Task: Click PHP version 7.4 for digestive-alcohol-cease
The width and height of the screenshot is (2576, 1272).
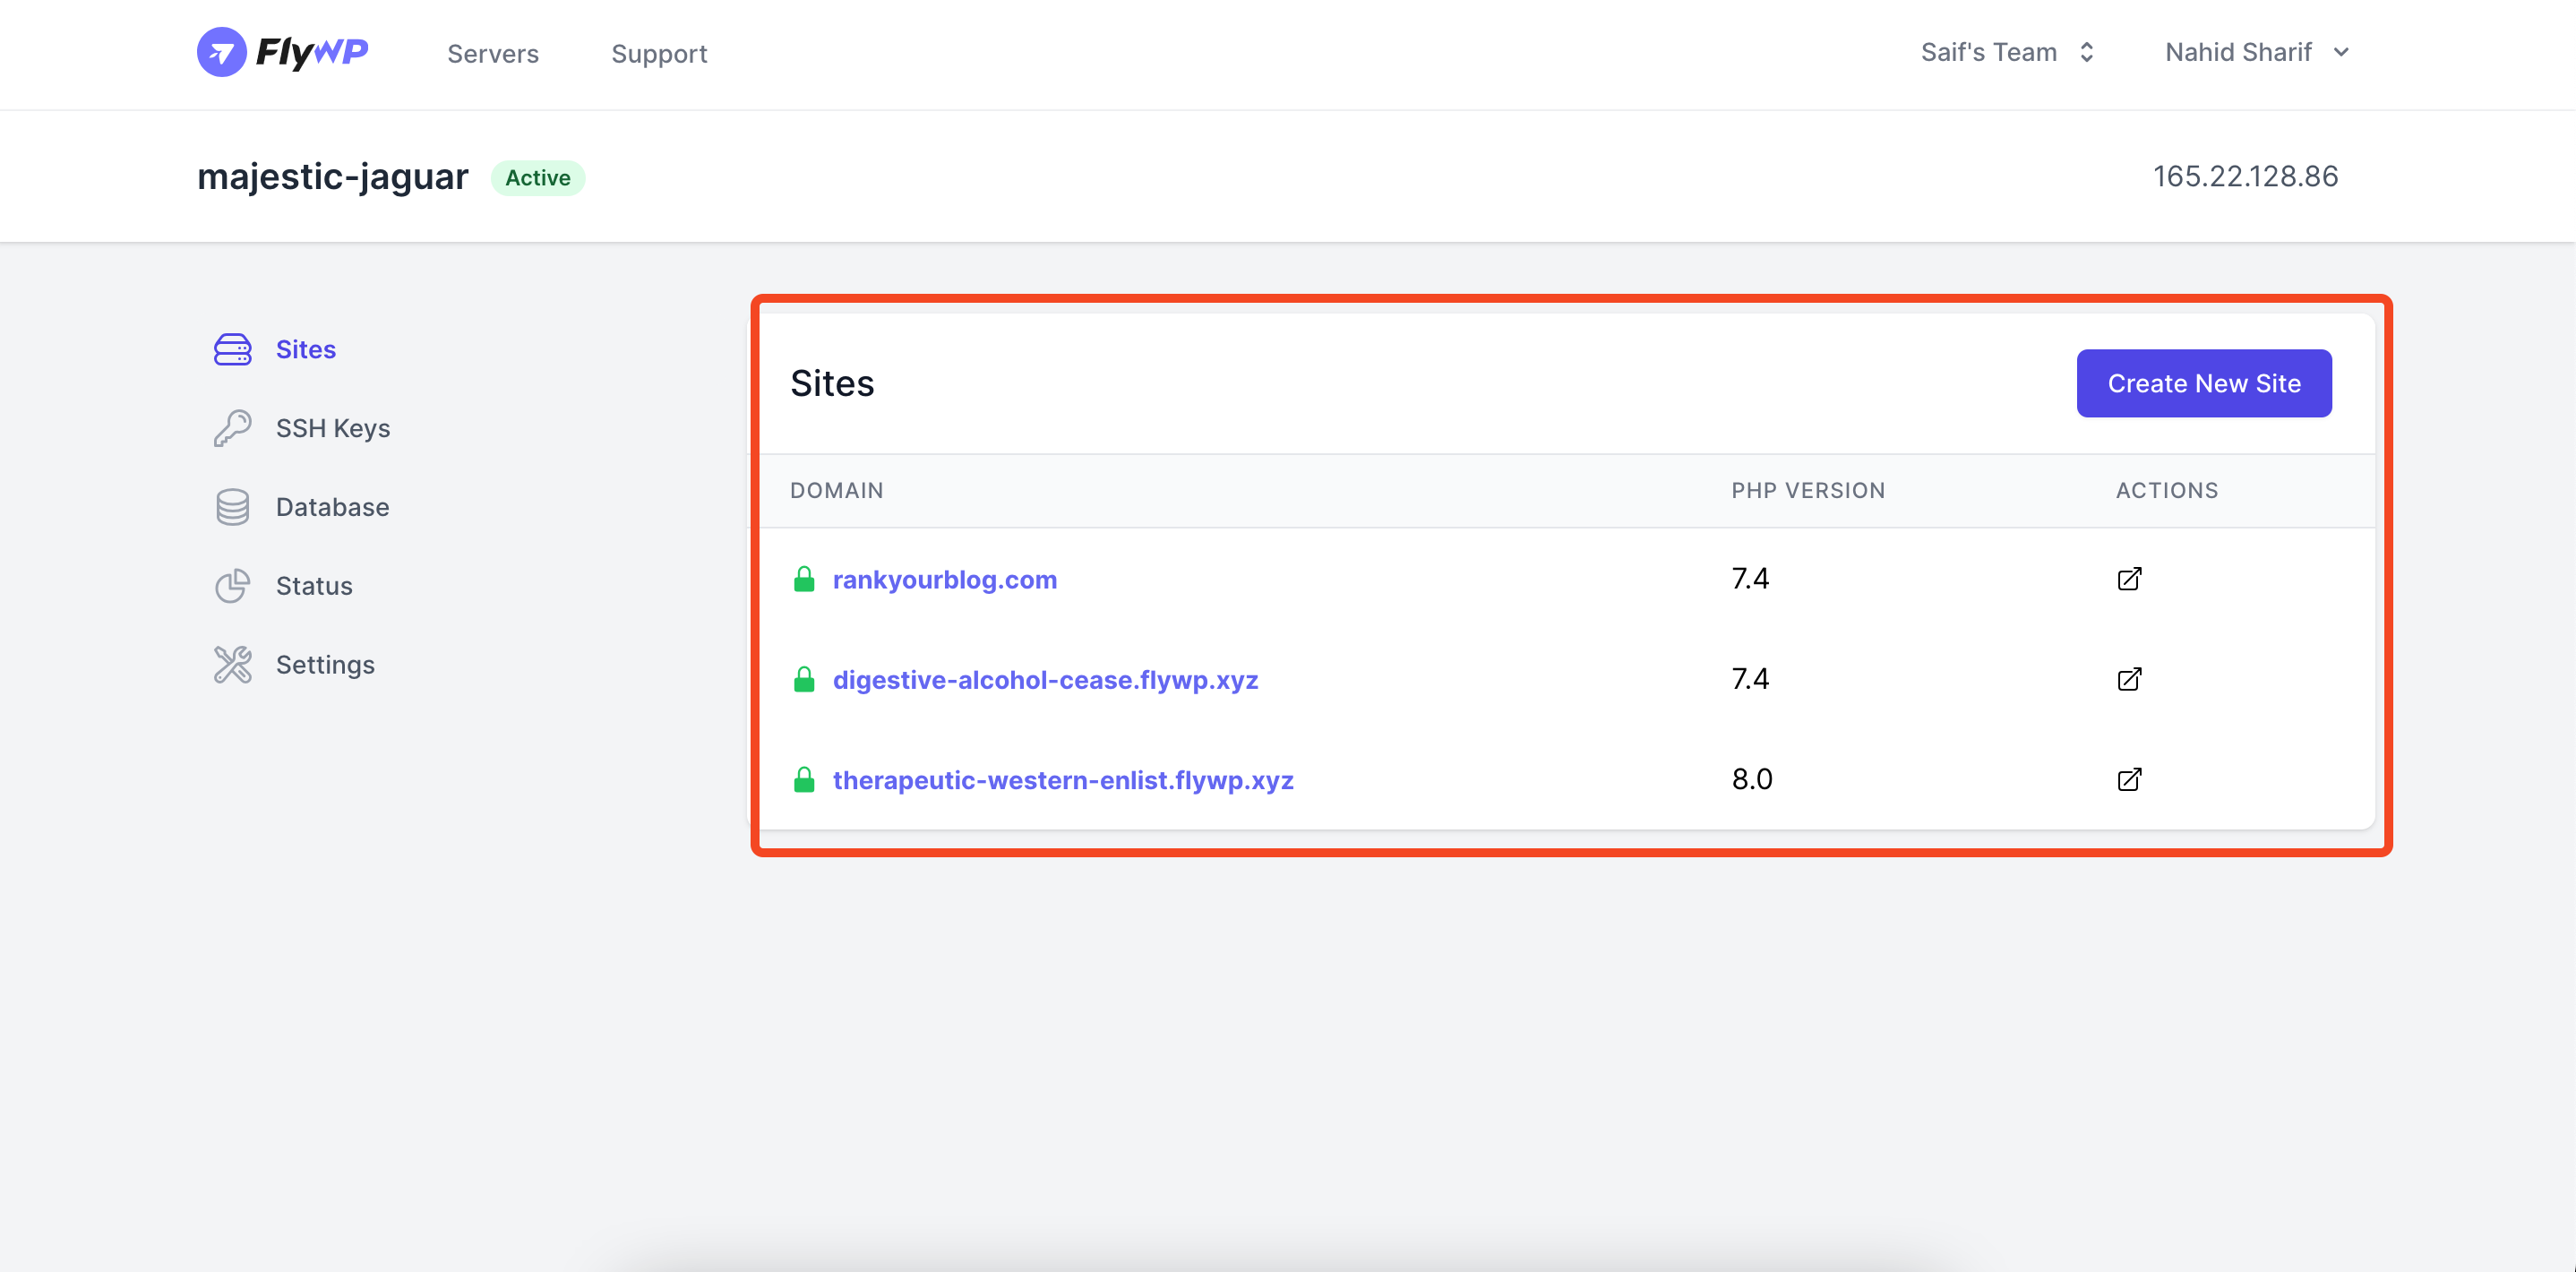Action: click(x=1750, y=679)
